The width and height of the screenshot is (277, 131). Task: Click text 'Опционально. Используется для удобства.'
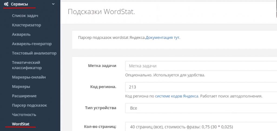pyautogui.click(x=165, y=75)
